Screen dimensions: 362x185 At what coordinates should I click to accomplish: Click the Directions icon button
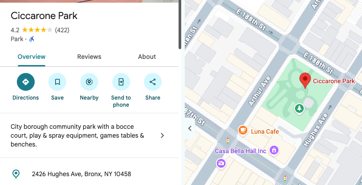(26, 82)
